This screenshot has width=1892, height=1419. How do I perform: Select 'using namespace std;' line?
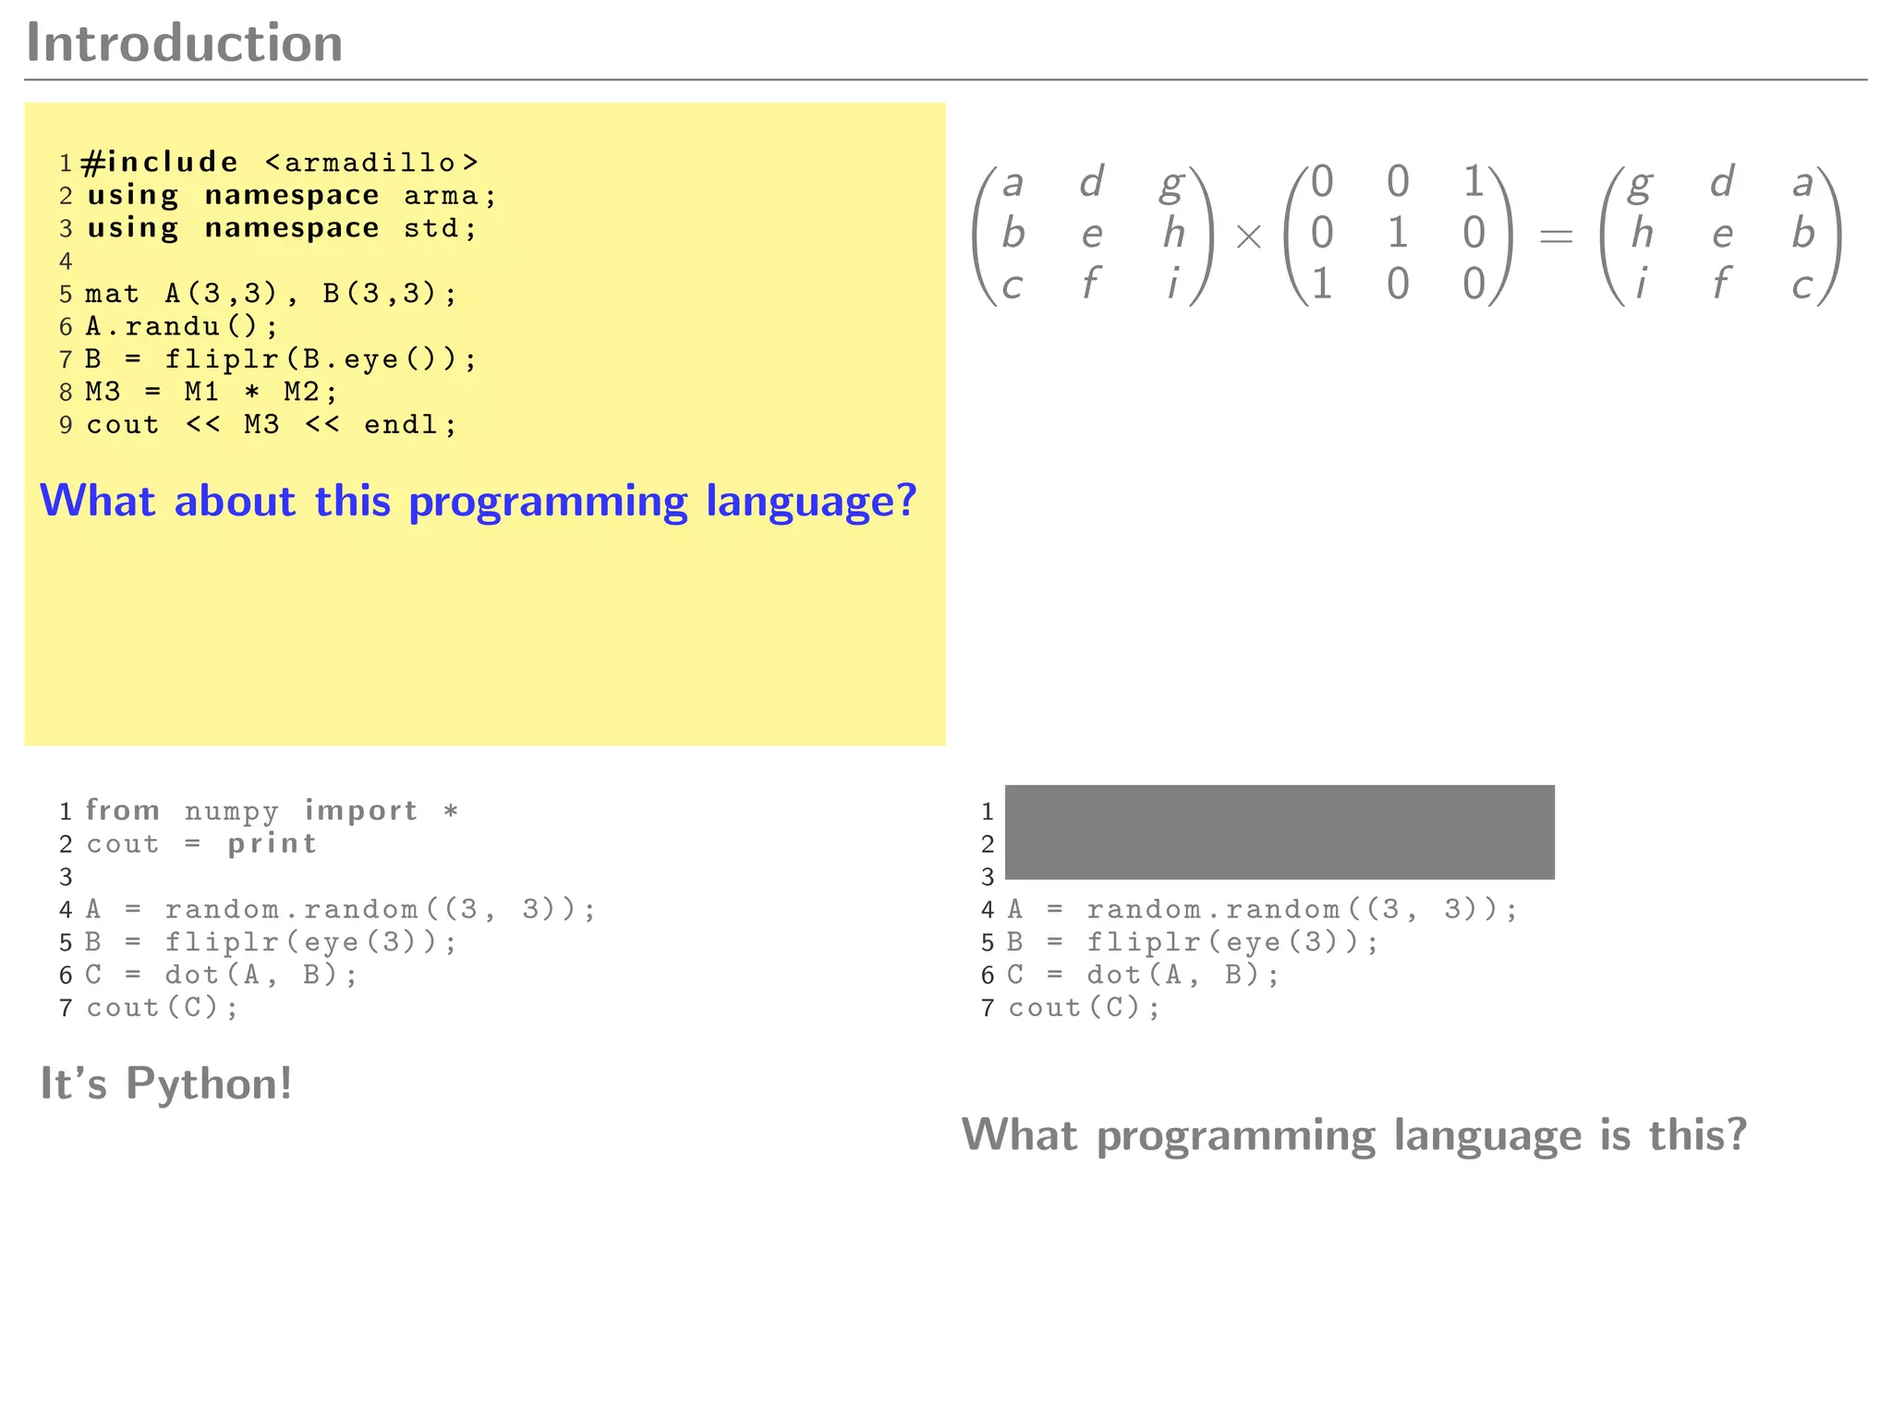tap(282, 228)
